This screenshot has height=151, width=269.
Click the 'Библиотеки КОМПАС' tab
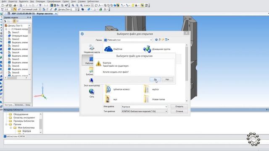[x=15, y=136]
